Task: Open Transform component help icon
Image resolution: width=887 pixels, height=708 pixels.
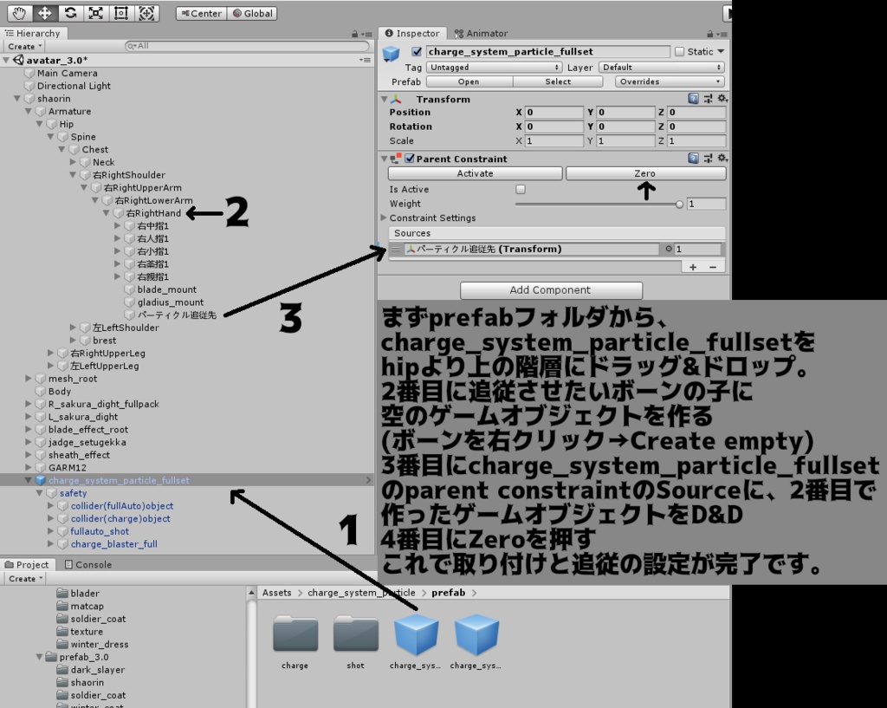Action: tap(693, 99)
